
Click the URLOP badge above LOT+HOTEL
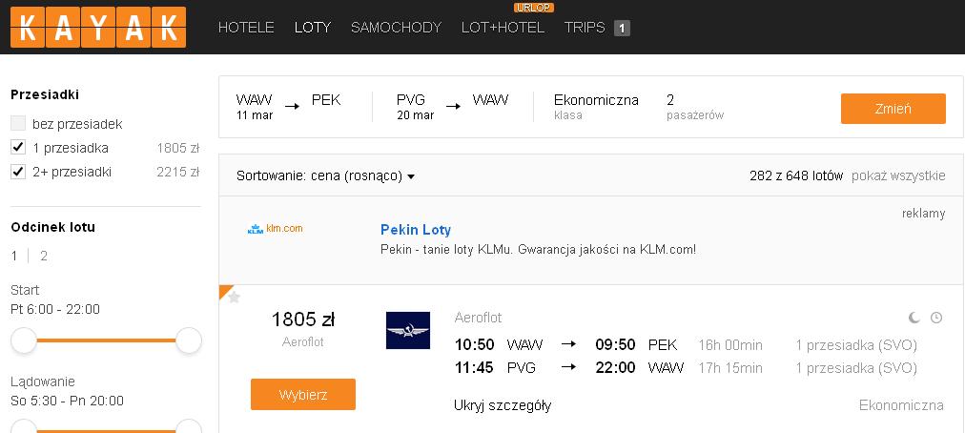tap(534, 8)
